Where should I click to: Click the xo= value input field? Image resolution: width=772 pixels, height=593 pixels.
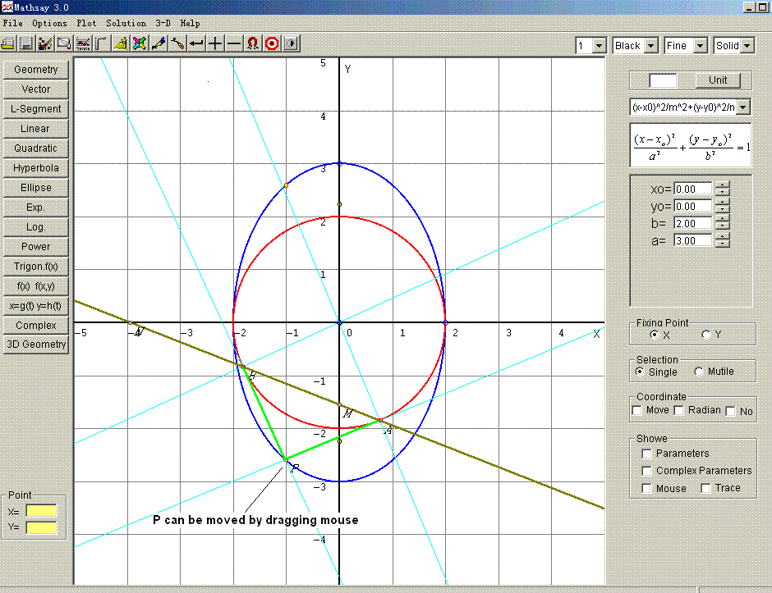pos(692,189)
